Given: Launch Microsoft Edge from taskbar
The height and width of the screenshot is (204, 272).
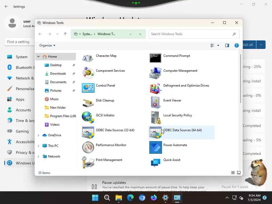Looking at the screenshot, I should pyautogui.click(x=130, y=198).
